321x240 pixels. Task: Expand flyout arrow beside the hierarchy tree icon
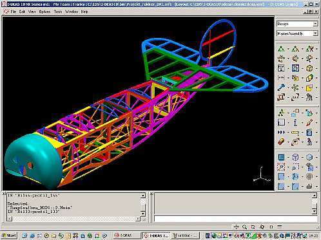pos(288,49)
